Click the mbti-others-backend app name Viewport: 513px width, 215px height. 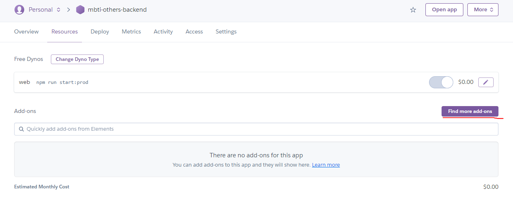pos(117,10)
